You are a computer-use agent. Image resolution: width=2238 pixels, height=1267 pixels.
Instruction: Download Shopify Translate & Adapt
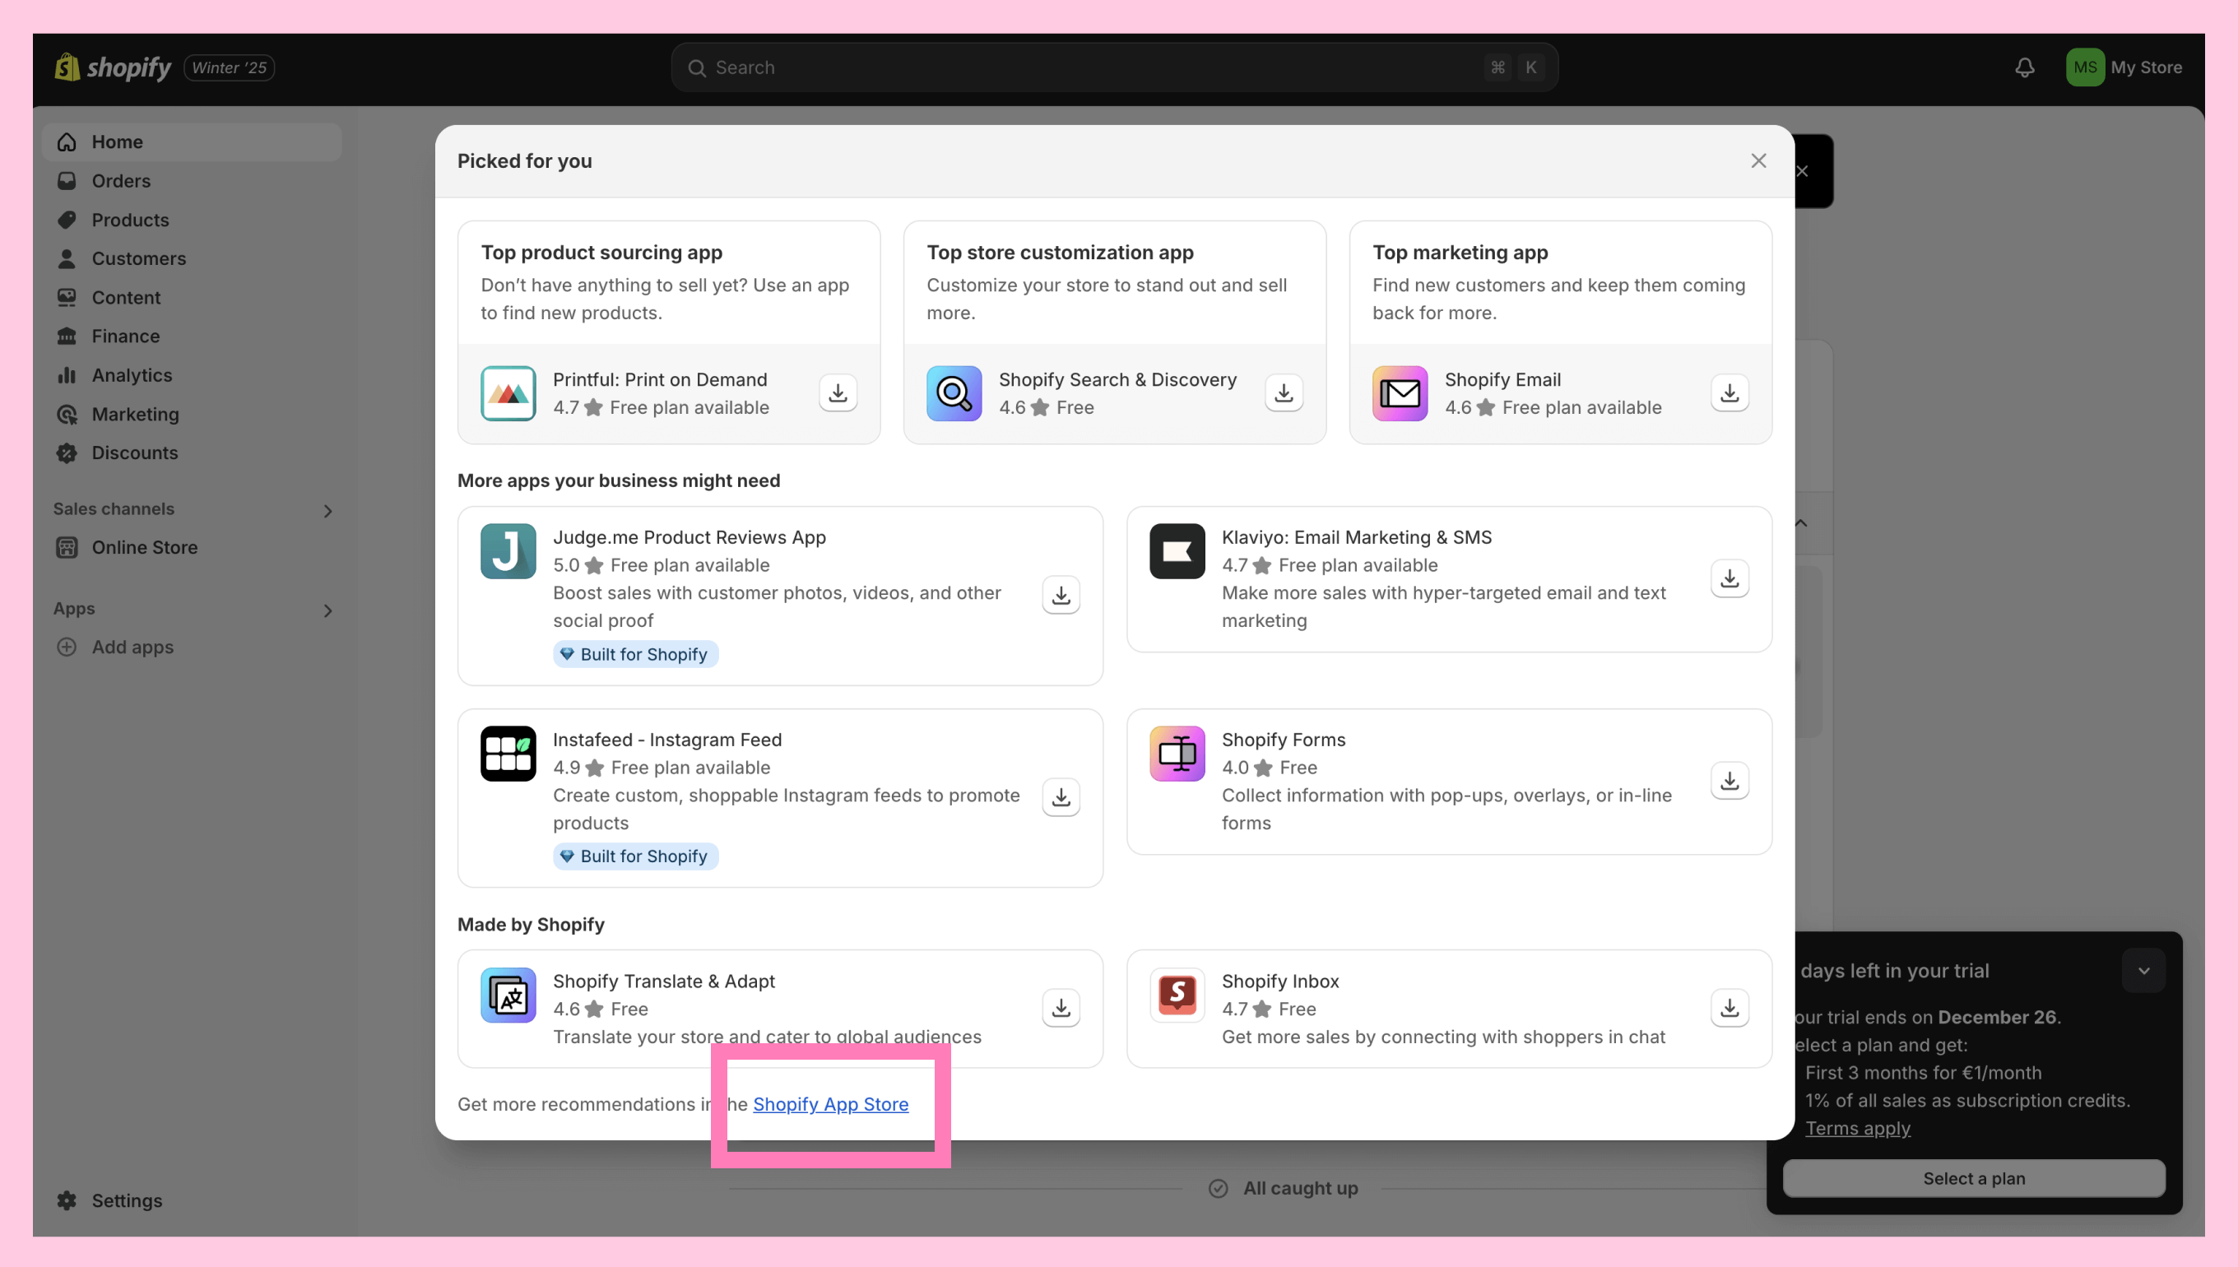pyautogui.click(x=1061, y=1008)
